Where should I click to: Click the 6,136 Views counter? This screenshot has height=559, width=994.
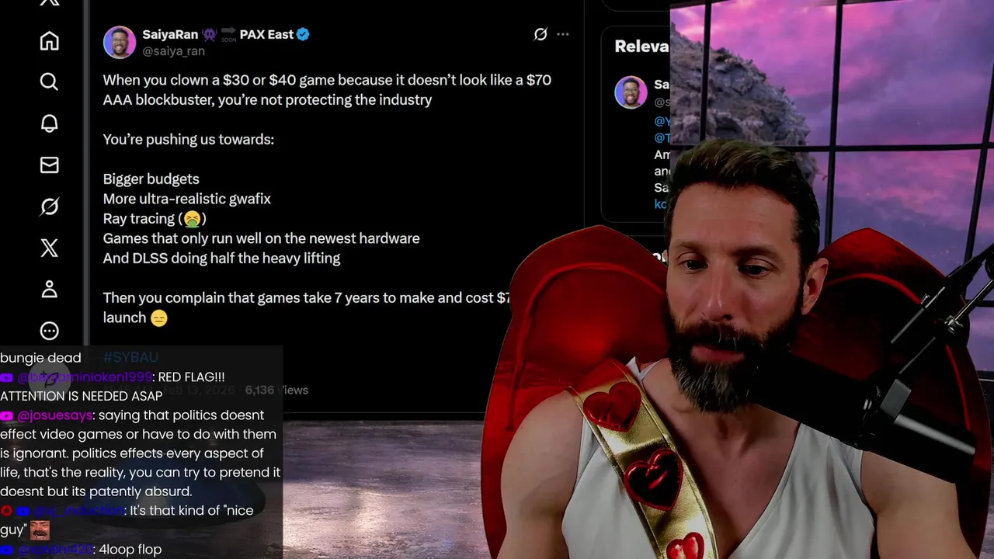tap(276, 390)
